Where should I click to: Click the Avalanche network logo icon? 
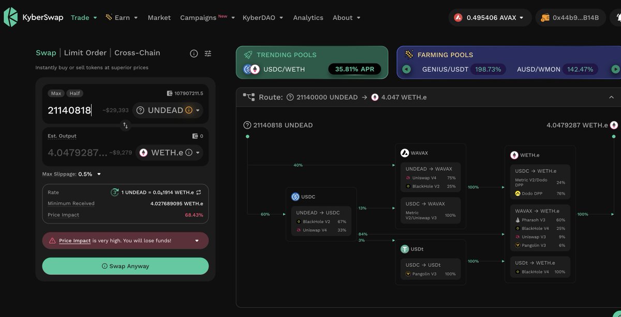(x=458, y=18)
